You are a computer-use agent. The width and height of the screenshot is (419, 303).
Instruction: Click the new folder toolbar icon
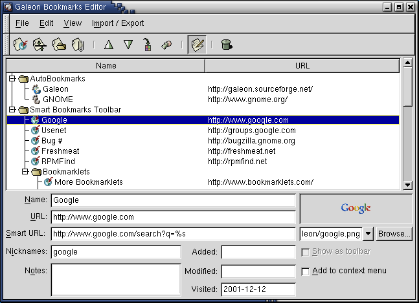tap(59, 45)
